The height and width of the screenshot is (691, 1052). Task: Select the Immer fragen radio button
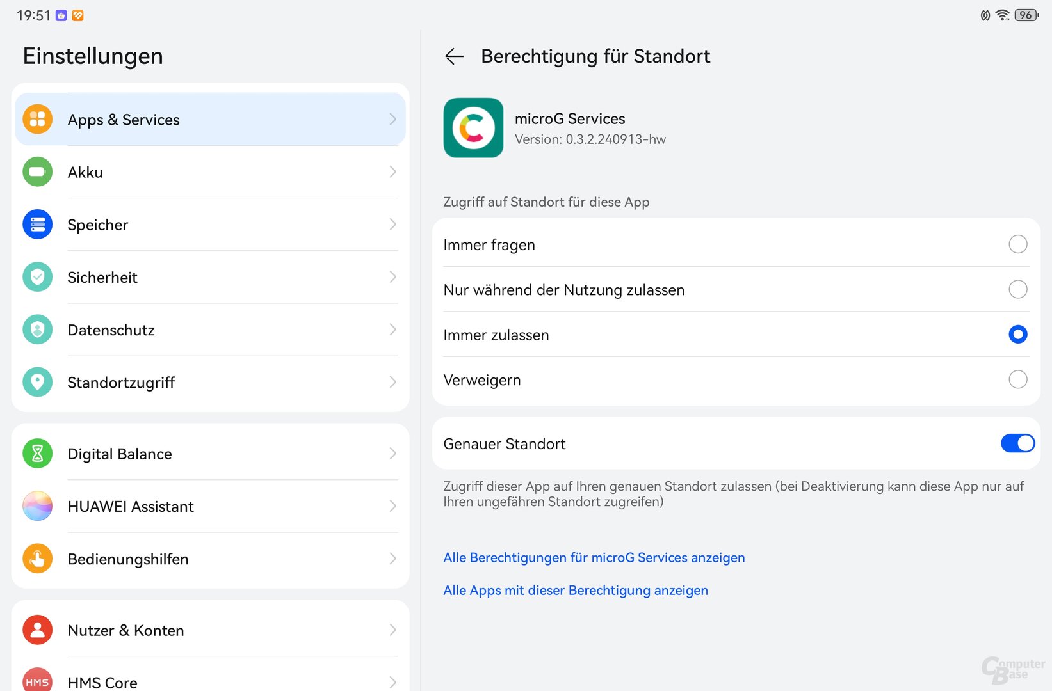1017,244
